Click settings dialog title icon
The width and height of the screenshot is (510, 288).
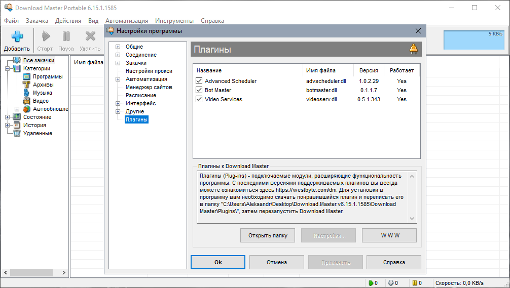point(110,31)
